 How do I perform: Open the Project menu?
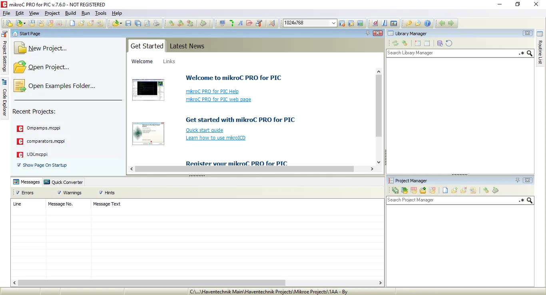52,13
